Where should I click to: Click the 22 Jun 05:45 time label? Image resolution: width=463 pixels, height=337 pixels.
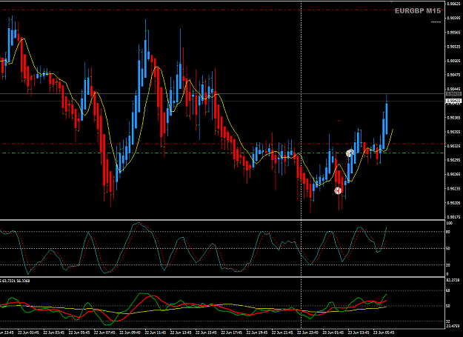(79, 333)
